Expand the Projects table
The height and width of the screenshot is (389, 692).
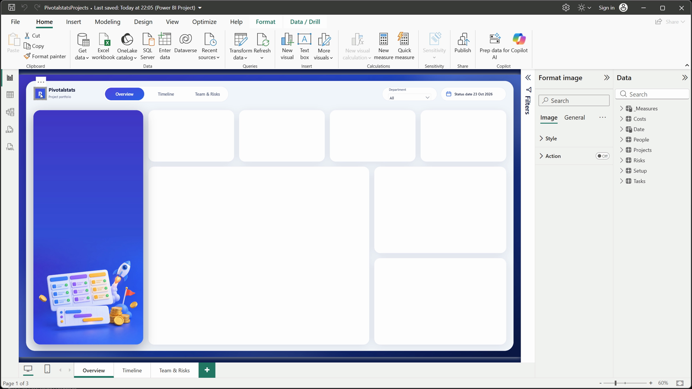pyautogui.click(x=622, y=150)
